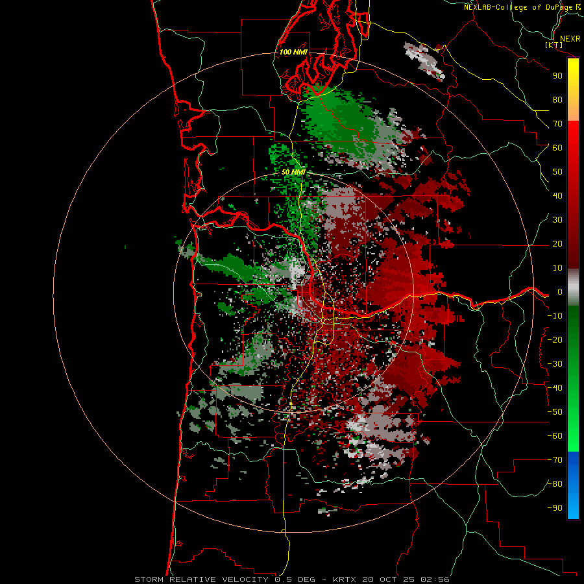
Task: Click the -90 knot scale label
Action: tap(555, 508)
